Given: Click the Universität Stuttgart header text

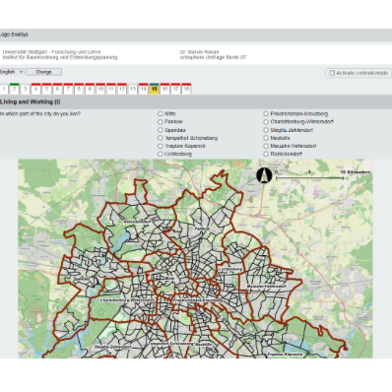Looking at the screenshot, I should click(52, 52).
